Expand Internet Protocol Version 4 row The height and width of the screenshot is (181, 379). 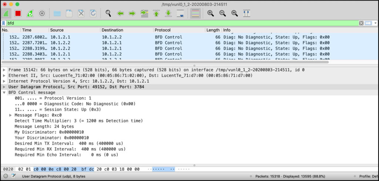(4, 81)
